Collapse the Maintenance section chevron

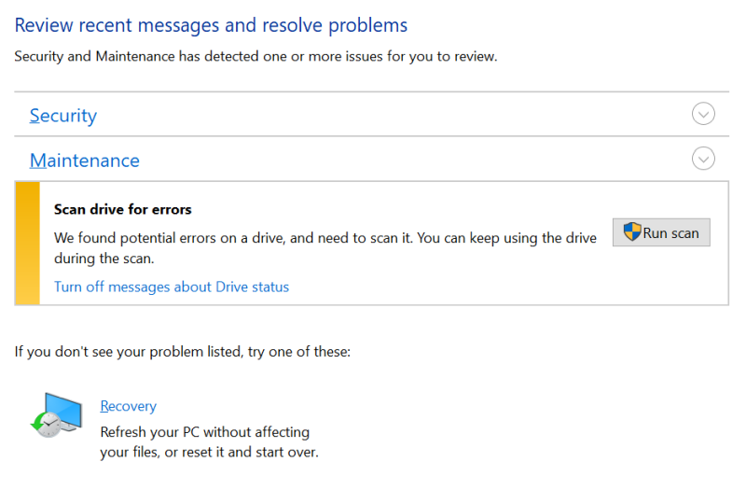[x=703, y=159]
